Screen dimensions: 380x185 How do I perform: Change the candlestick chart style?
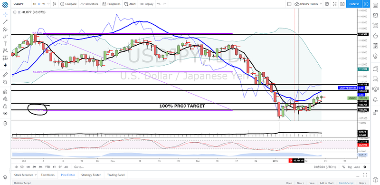tap(55, 4)
